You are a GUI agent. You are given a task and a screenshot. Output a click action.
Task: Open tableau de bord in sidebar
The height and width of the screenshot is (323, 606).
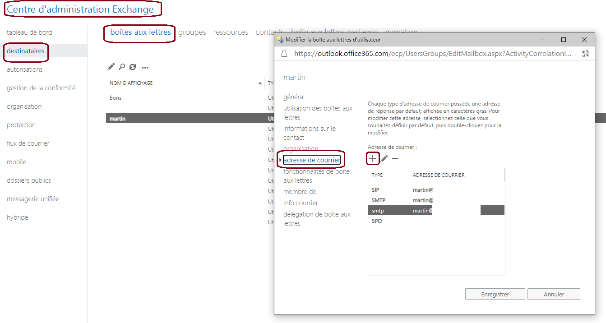pos(29,32)
